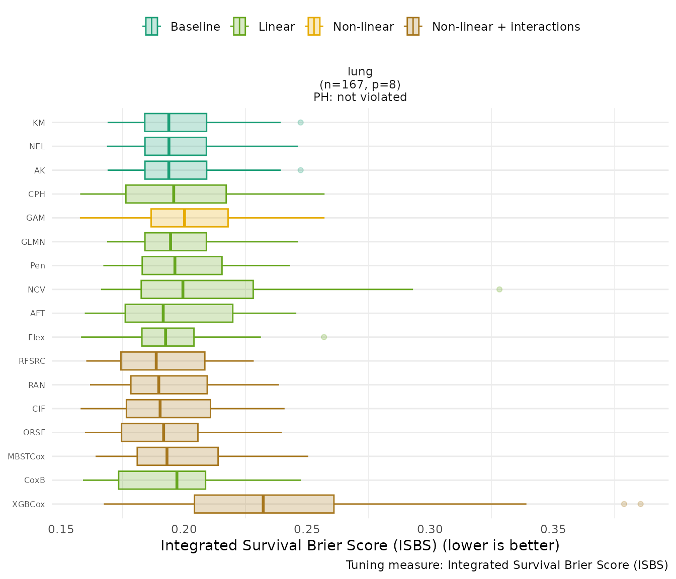Select the MBSTCox y-axis label
676x579 pixels.
26,457
